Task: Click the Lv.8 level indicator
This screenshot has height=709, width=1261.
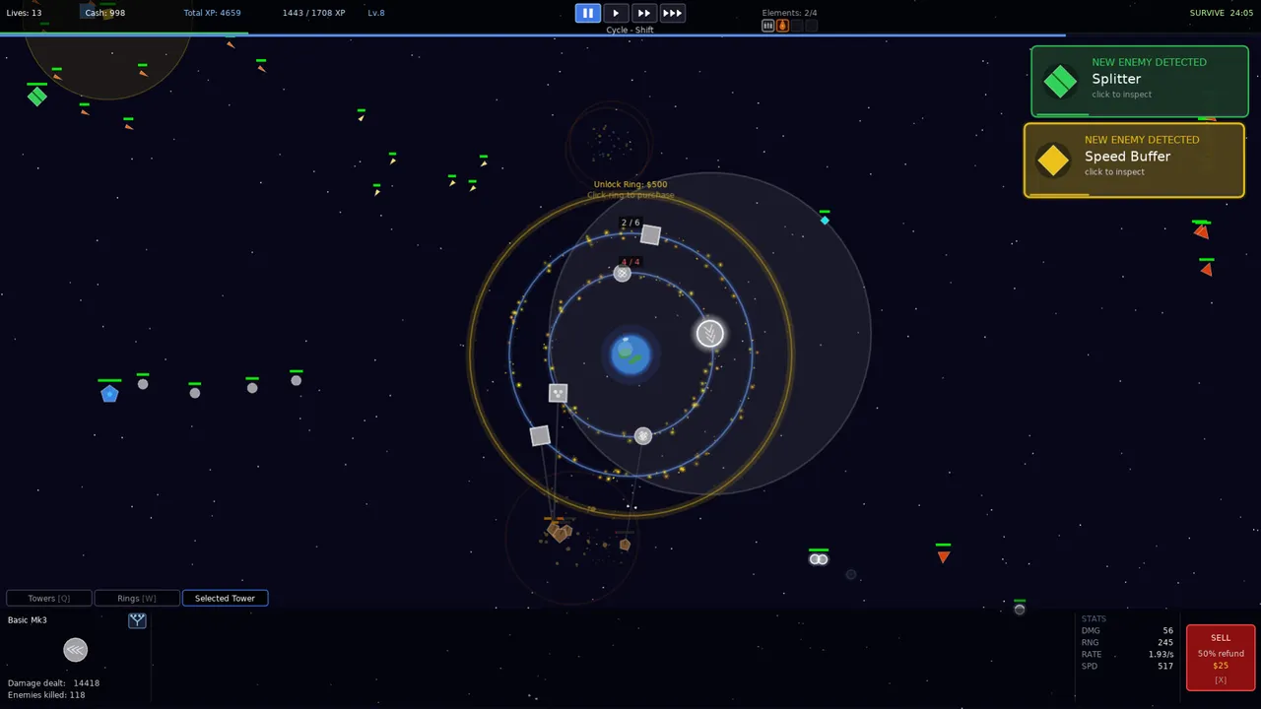Action: click(376, 13)
